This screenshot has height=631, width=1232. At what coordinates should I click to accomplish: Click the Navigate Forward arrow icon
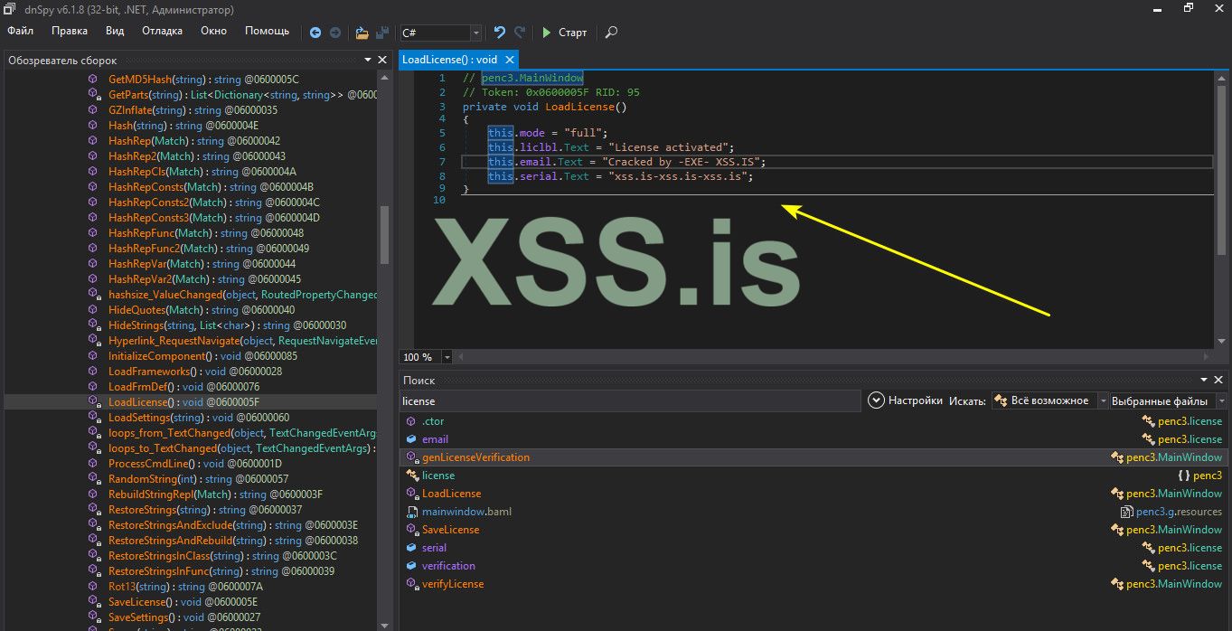335,33
